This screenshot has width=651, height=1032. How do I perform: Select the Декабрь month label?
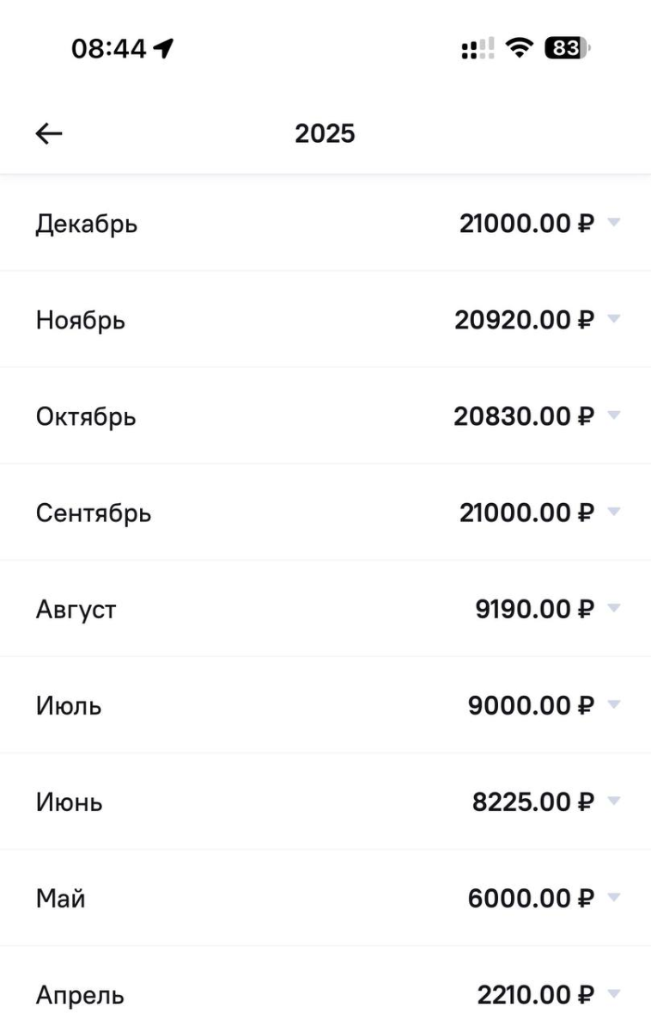click(86, 224)
